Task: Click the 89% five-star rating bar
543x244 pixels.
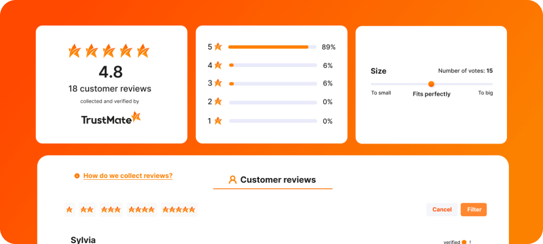Action: 272,47
